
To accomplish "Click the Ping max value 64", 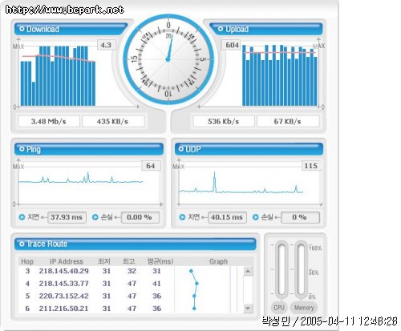I will pos(151,166).
